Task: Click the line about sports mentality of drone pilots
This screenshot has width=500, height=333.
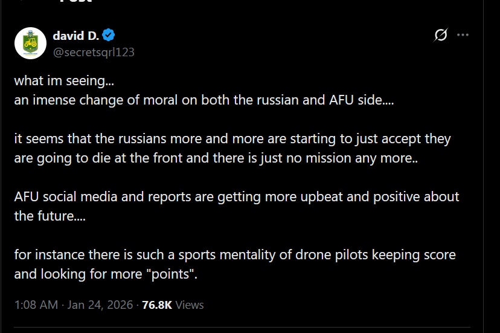Action: [234, 254]
